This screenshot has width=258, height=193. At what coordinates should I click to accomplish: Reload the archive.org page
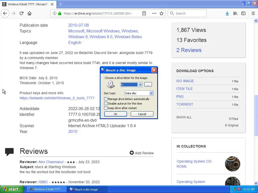tap(21, 13)
